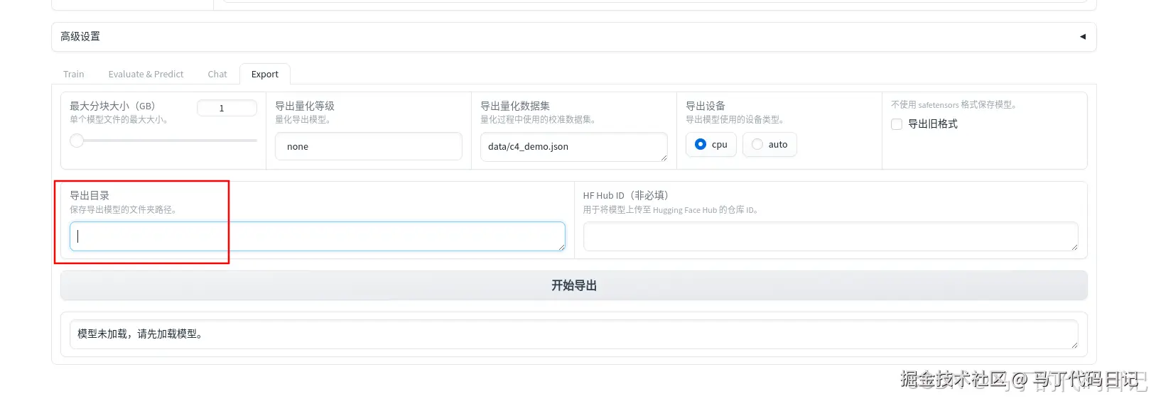Focus the 导出目录 path input
The height and width of the screenshot is (401, 1151).
click(x=317, y=236)
